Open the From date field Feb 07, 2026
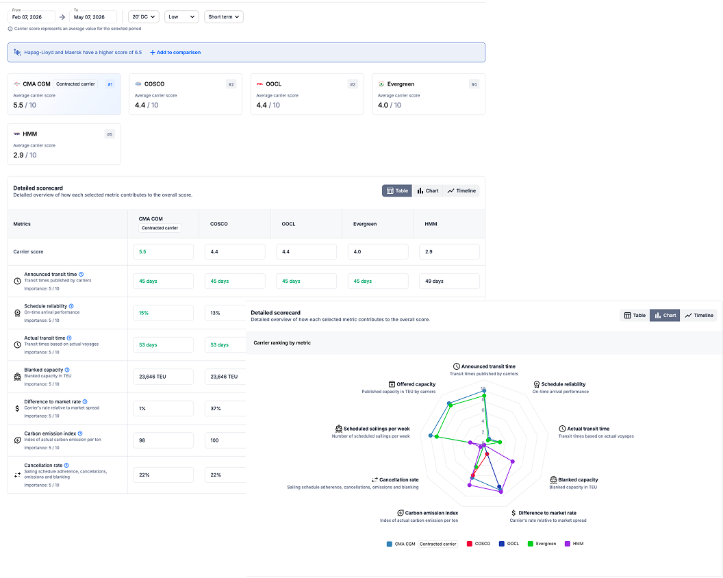This screenshot has height=578, width=723. [31, 17]
